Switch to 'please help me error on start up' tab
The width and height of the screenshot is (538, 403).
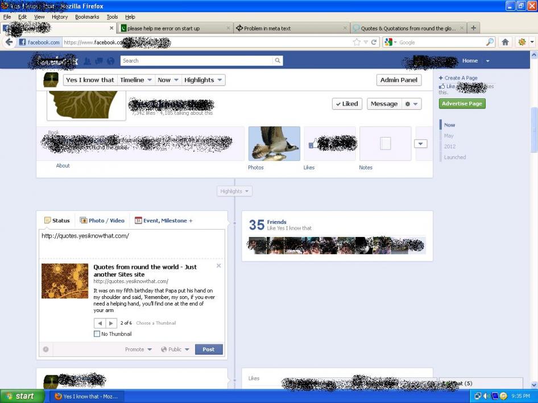pos(175,28)
